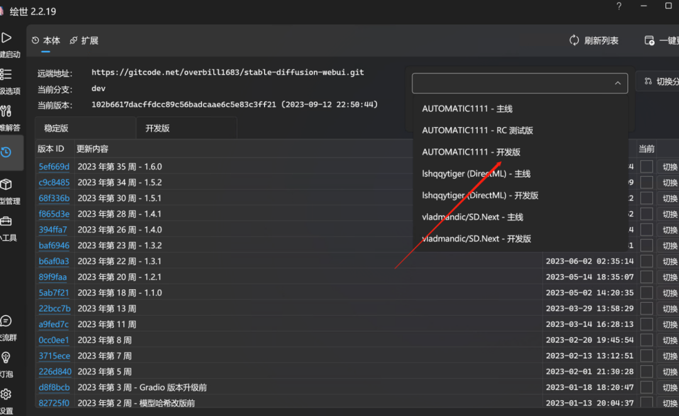Tick current checkbox for 1.2.1 row

click(646, 277)
